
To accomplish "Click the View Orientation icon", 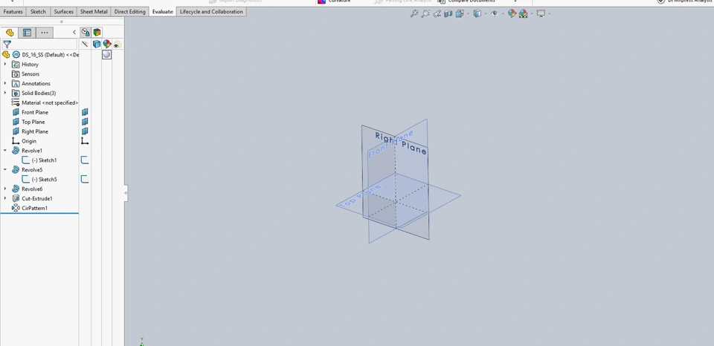I will tap(459, 14).
